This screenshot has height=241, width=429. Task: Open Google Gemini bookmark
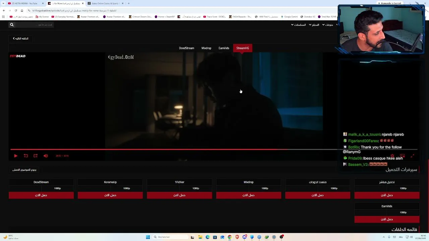click(x=290, y=17)
